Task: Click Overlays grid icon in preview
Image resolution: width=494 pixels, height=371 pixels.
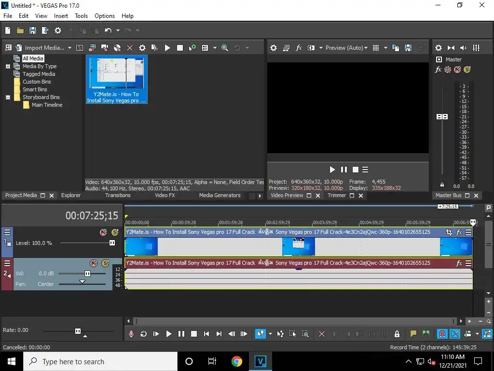Action: 376,48
